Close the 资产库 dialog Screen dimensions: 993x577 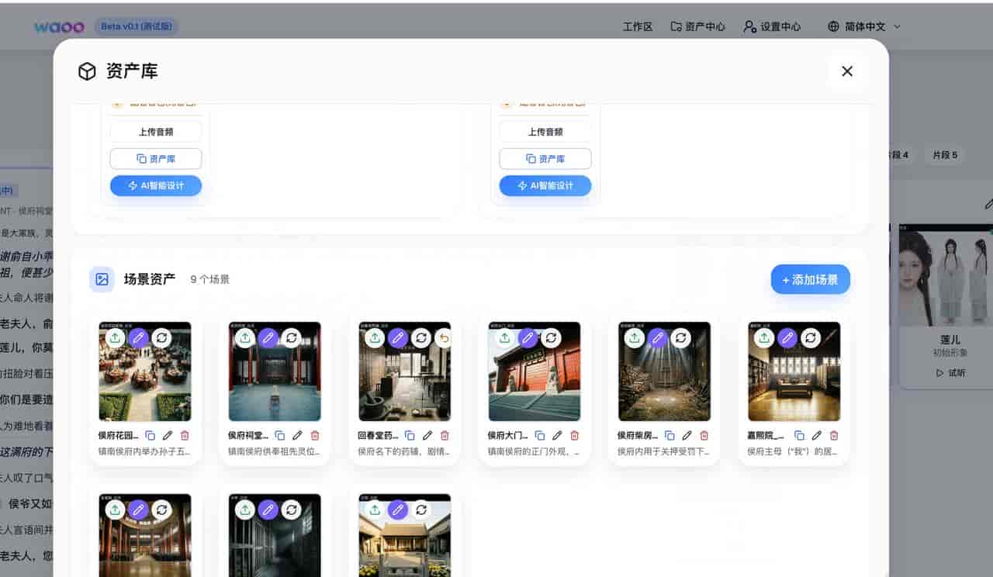(847, 71)
